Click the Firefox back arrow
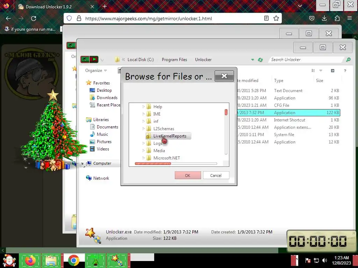This screenshot has height=268, width=358. 8,18
